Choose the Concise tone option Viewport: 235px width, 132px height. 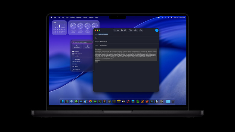click(82, 56)
